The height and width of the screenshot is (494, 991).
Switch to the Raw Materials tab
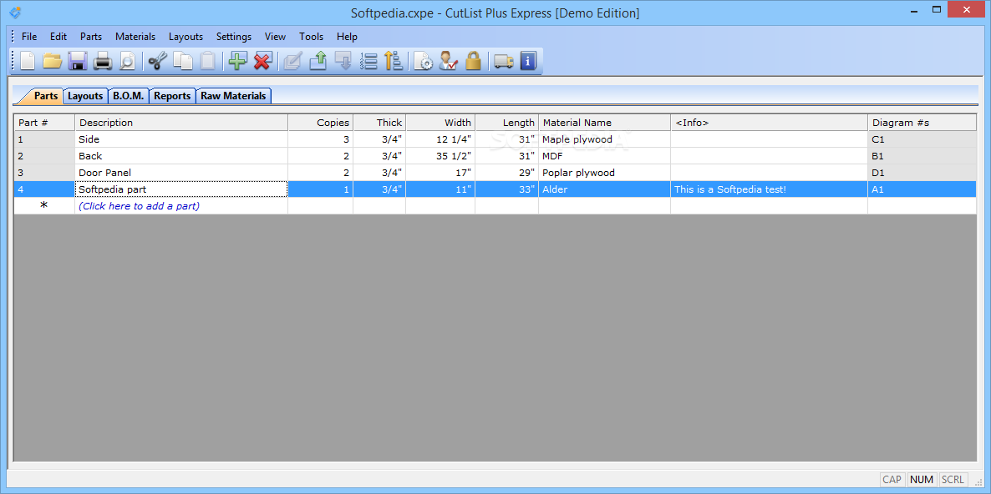(233, 96)
